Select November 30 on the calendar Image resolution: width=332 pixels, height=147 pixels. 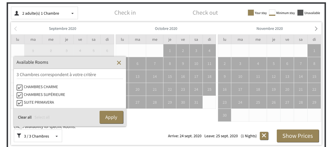pyautogui.click(x=224, y=115)
